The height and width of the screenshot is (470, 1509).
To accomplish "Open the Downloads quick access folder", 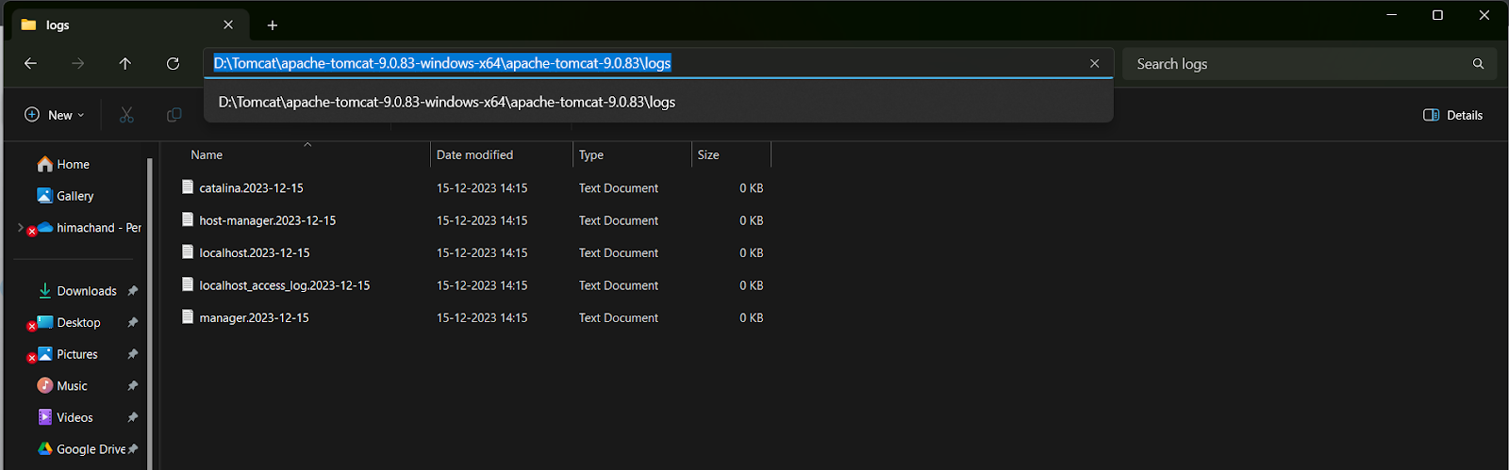I will 76,291.
